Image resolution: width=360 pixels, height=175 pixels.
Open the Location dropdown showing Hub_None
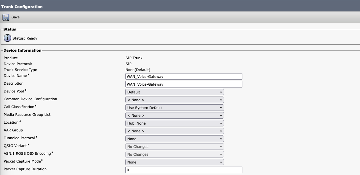click(x=174, y=123)
